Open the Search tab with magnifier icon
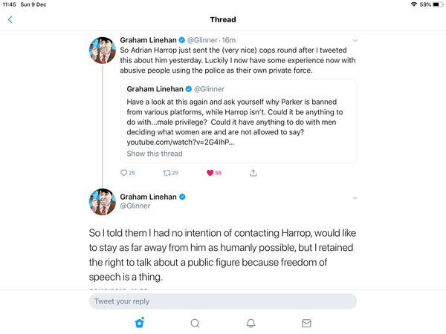 pyautogui.click(x=195, y=323)
